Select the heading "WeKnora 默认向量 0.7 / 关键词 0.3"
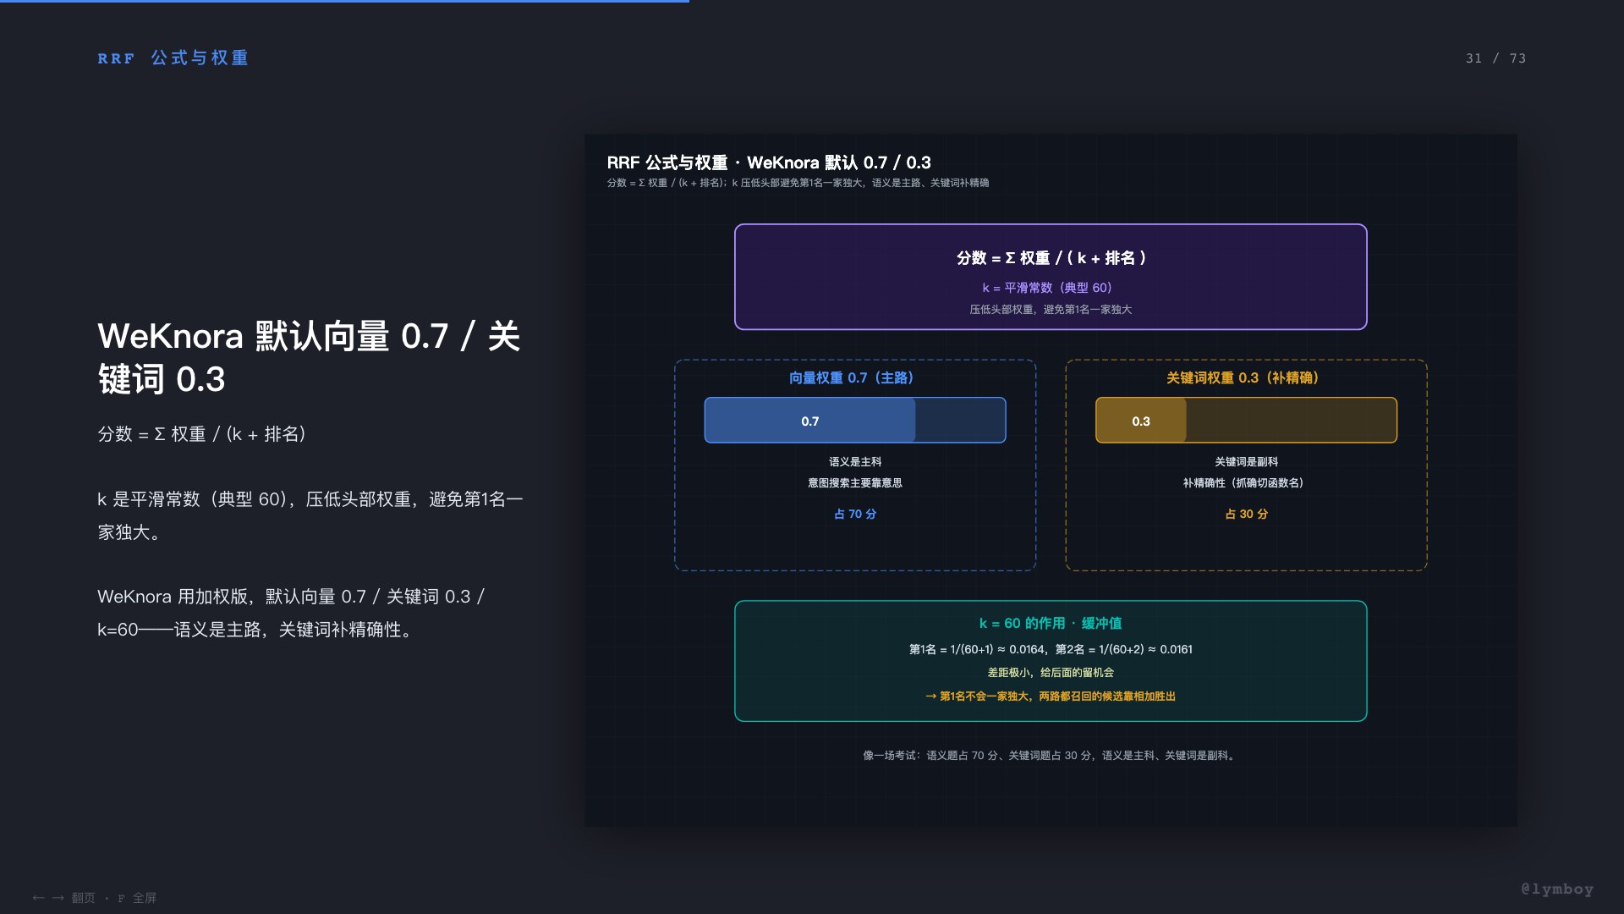Viewport: 1624px width, 914px height. pyautogui.click(x=309, y=357)
